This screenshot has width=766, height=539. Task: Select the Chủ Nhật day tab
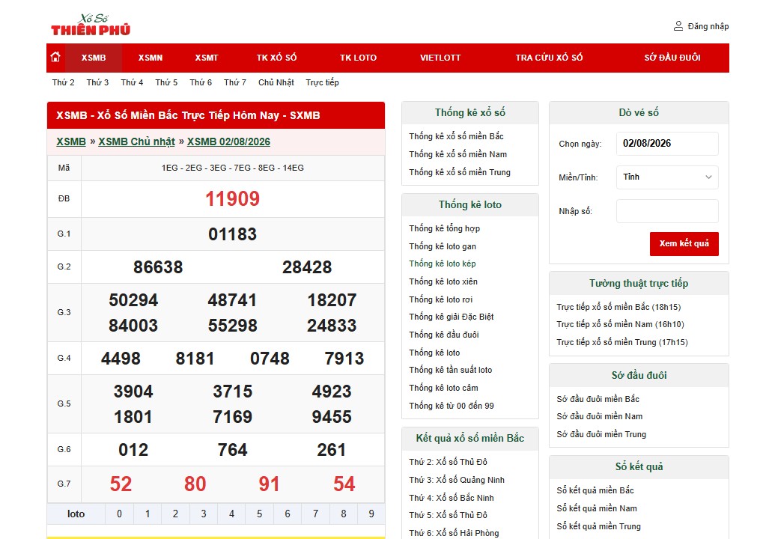pos(276,82)
